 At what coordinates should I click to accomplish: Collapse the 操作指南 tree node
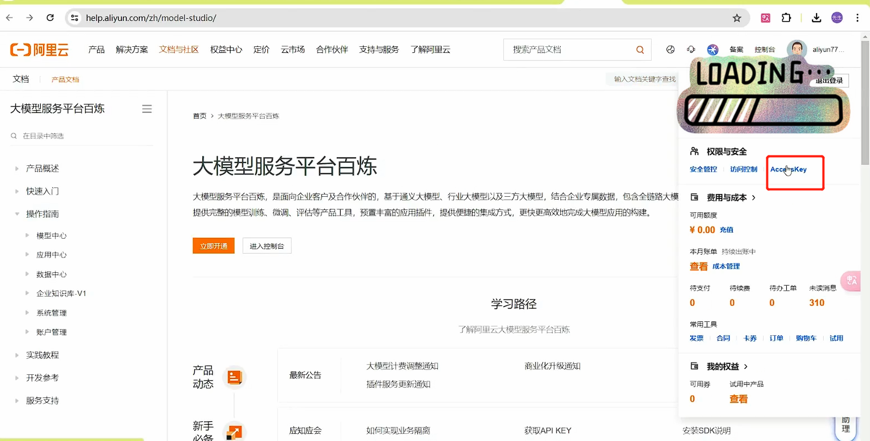[17, 214]
